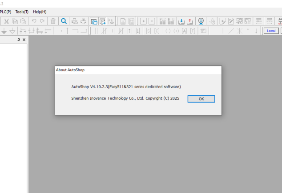Insert a vertical line icon

point(223,31)
